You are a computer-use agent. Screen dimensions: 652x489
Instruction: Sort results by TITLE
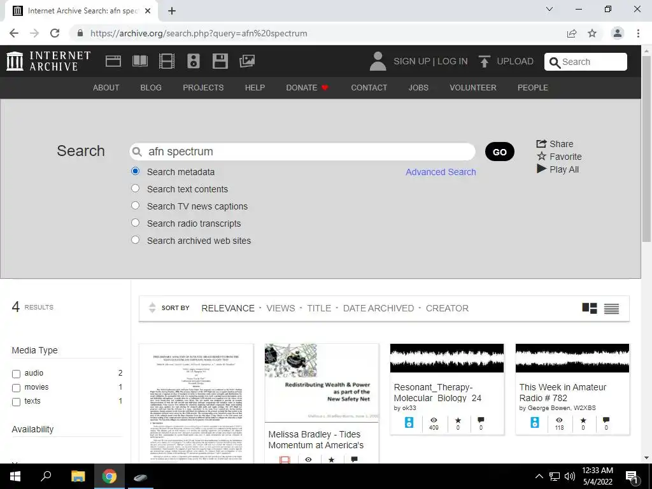coord(319,308)
